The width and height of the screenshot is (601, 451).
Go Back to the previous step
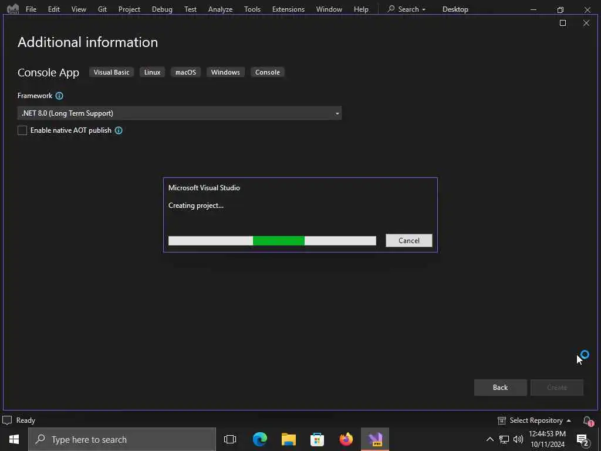pyautogui.click(x=500, y=388)
